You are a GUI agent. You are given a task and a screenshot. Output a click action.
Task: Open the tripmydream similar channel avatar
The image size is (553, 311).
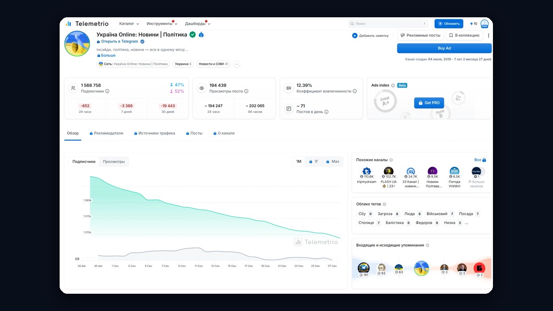366,171
